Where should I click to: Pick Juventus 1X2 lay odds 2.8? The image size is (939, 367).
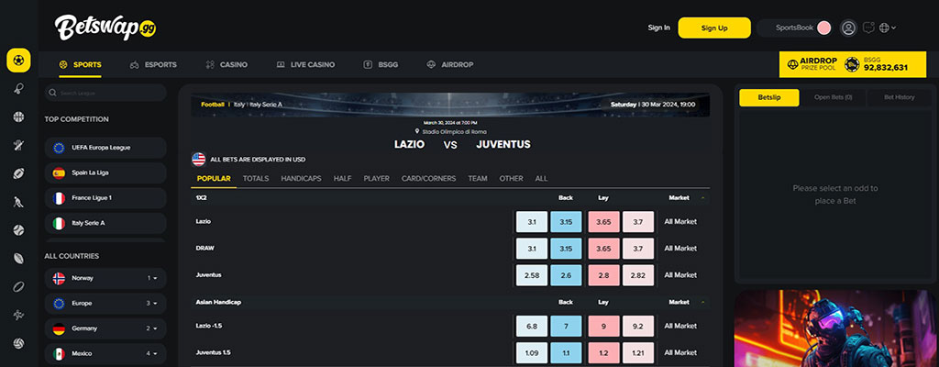603,275
